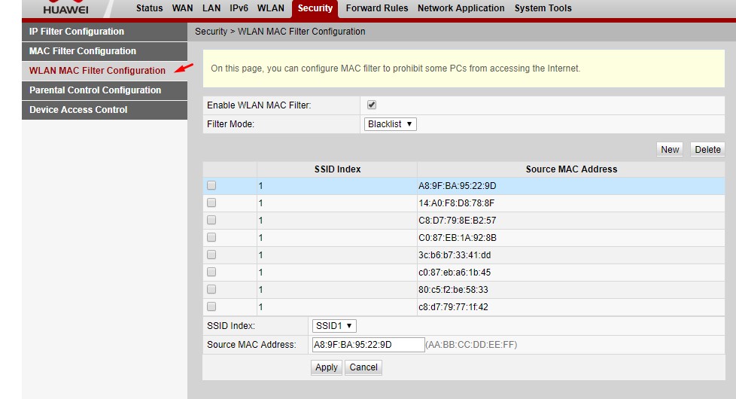Click the Huawei logo

(65, 8)
